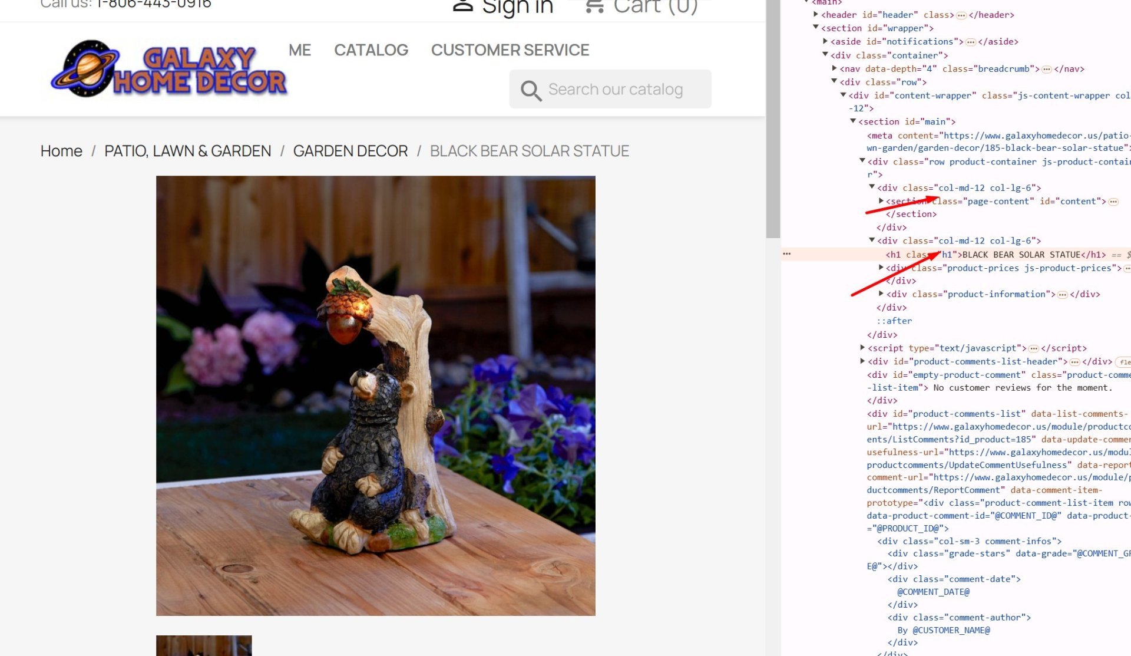
Task: Expand the header element node
Action: point(815,15)
